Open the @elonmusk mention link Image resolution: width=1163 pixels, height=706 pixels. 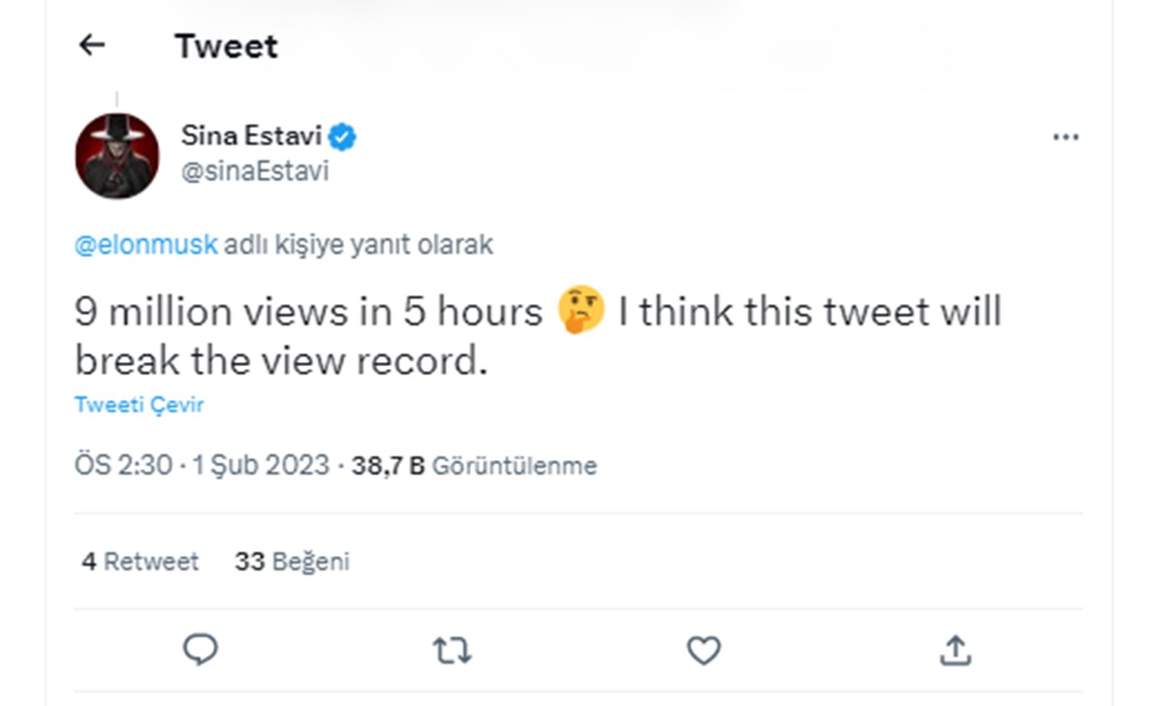[x=146, y=245]
